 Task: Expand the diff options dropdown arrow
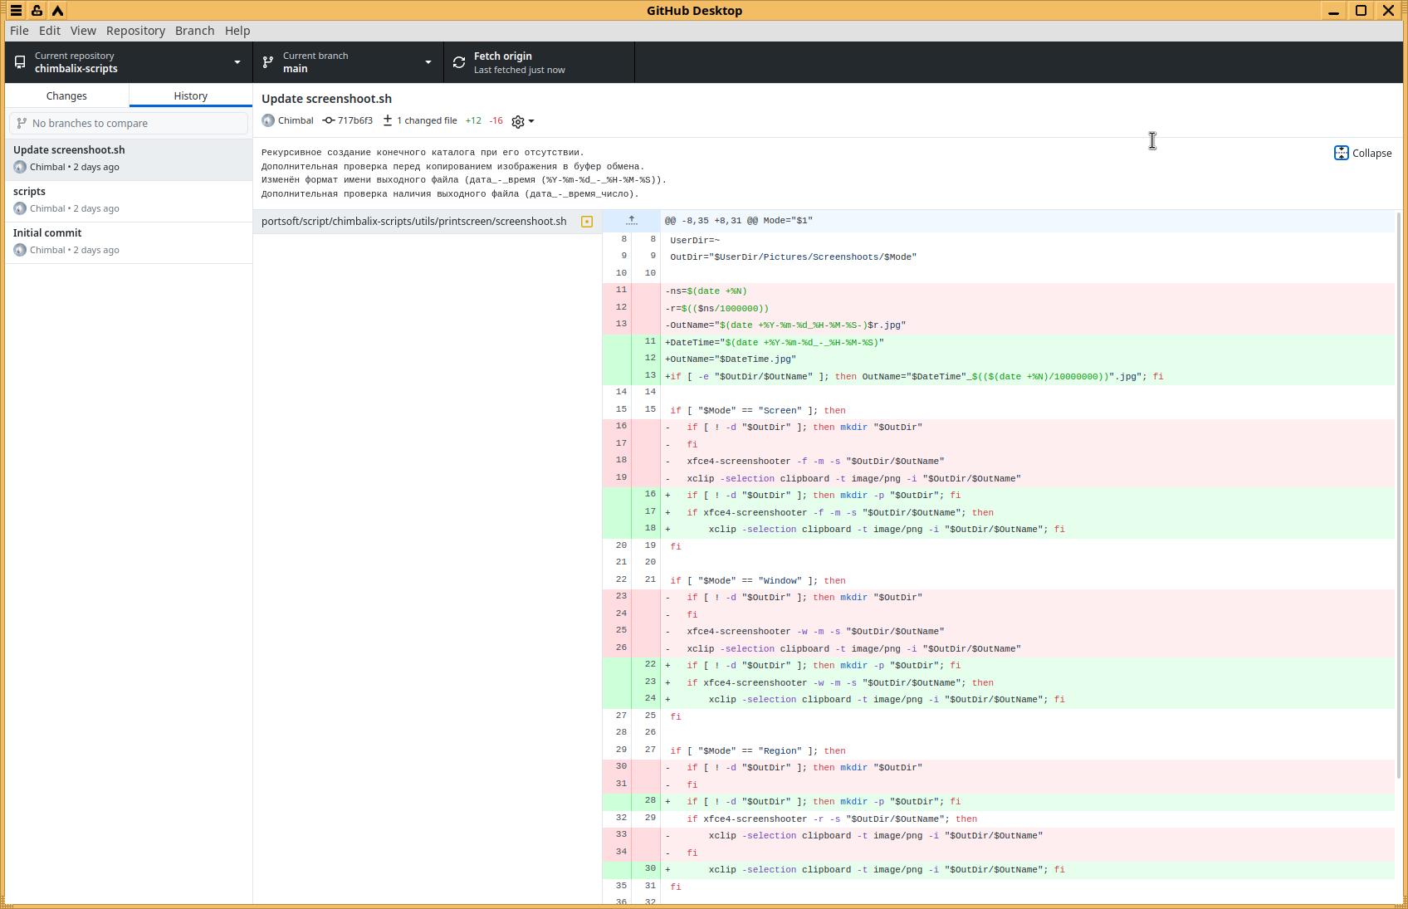(531, 121)
